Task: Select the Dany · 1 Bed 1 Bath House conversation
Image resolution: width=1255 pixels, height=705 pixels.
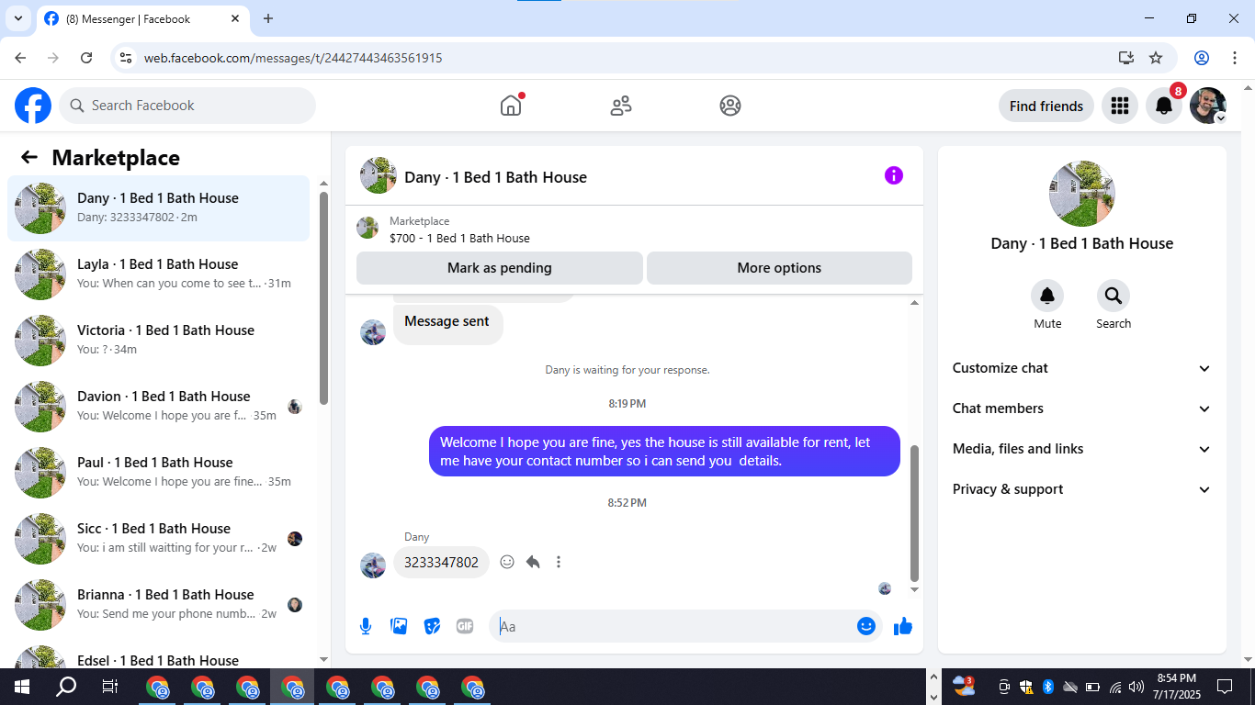Action: pyautogui.click(x=159, y=208)
